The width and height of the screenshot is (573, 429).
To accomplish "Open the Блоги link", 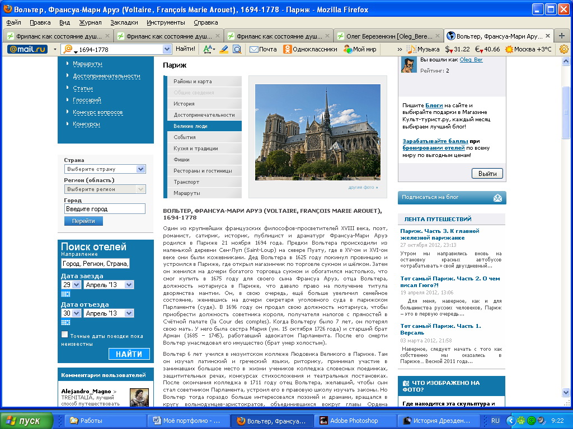I will (x=434, y=105).
